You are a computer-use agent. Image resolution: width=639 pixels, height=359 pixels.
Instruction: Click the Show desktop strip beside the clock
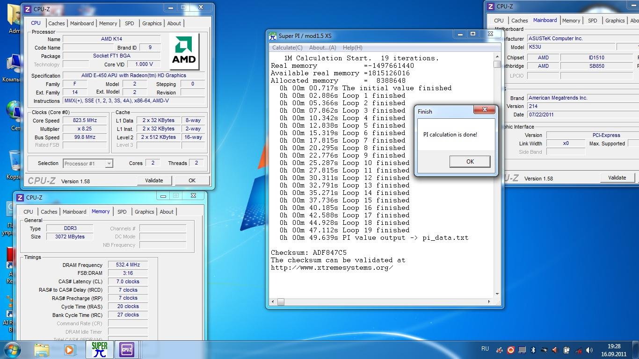tap(636, 350)
